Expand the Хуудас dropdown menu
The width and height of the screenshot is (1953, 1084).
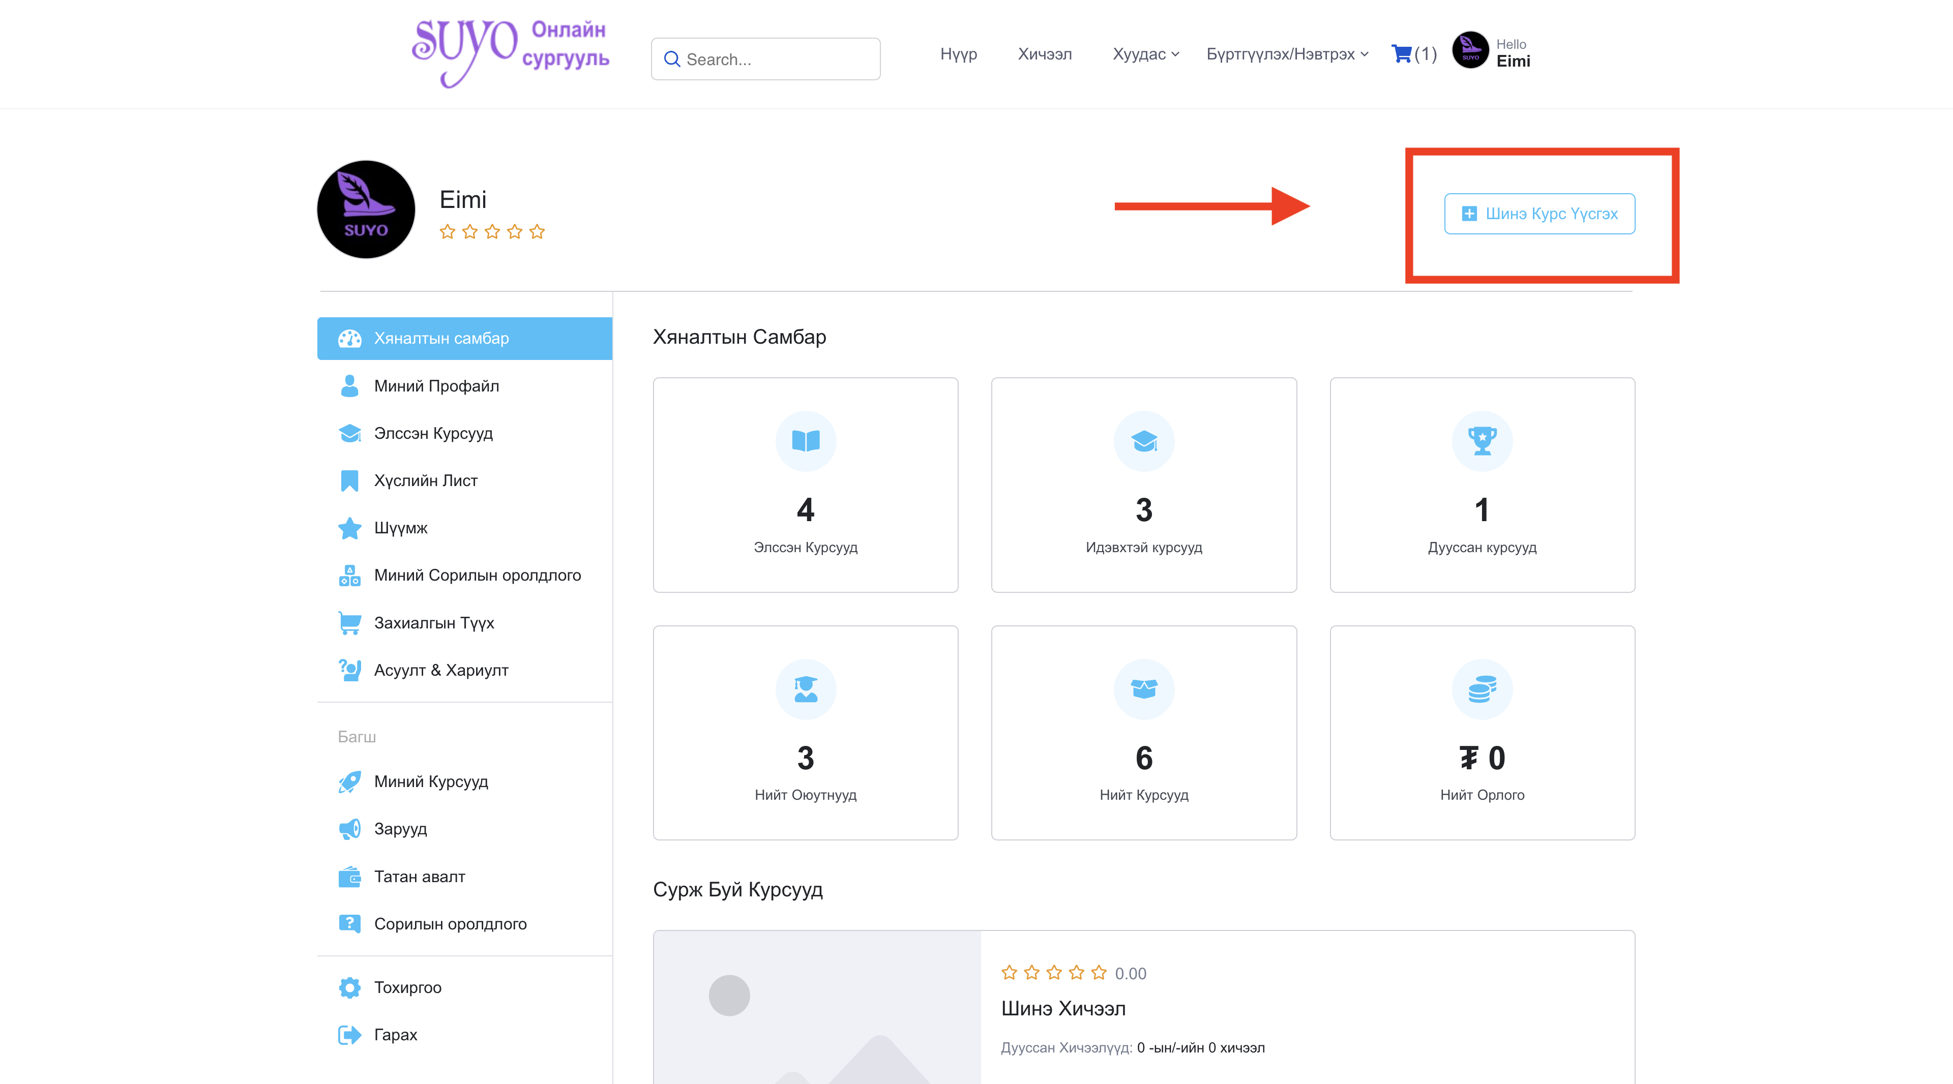1145,54
